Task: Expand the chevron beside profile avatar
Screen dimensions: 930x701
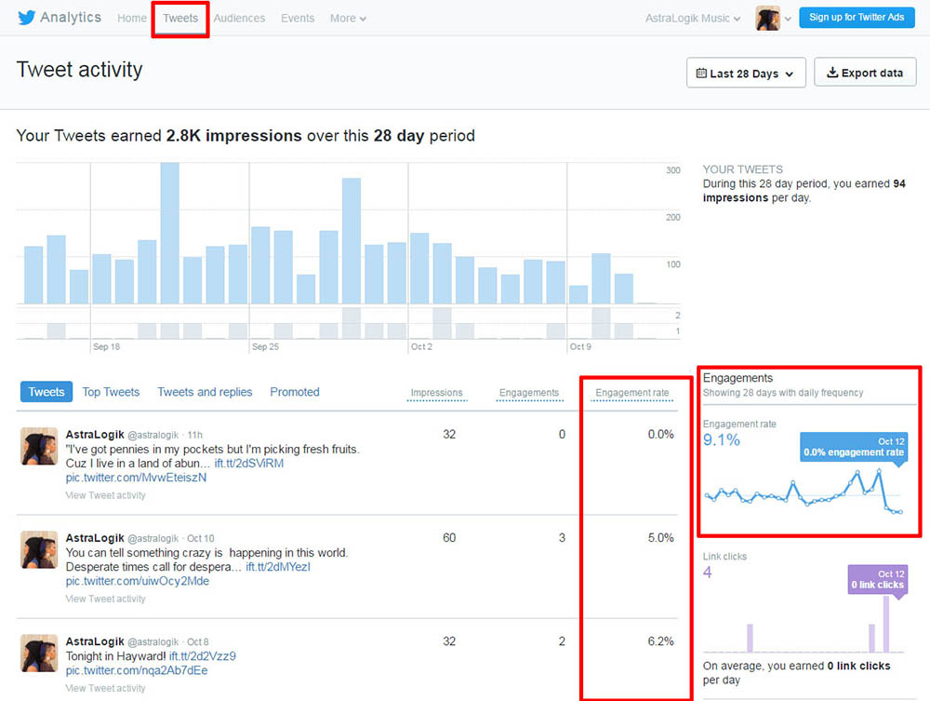Action: click(788, 19)
